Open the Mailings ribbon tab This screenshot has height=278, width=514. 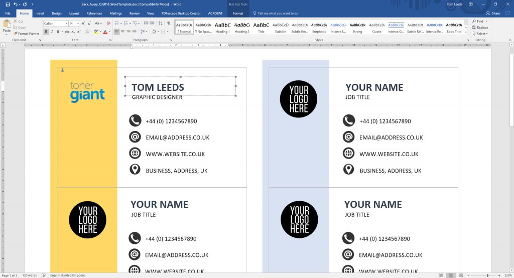[x=116, y=14]
